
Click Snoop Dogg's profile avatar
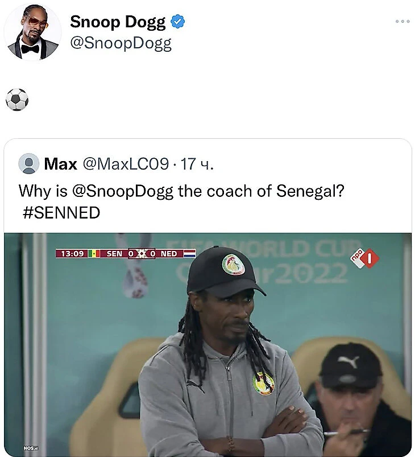point(32,32)
